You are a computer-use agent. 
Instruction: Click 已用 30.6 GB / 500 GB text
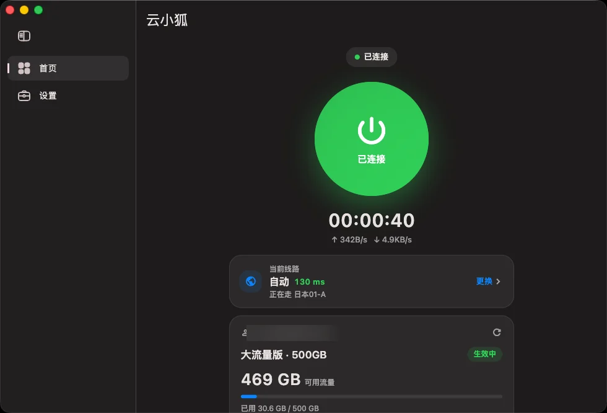280,409
